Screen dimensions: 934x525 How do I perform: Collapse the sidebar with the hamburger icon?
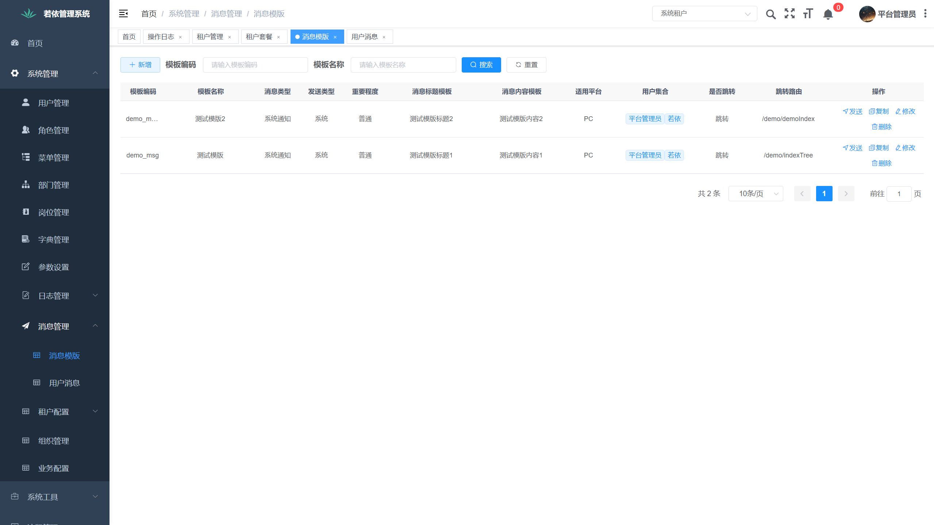coord(123,13)
